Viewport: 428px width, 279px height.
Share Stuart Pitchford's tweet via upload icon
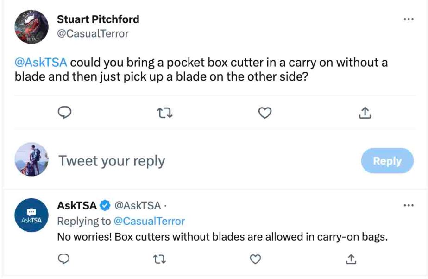(365, 113)
